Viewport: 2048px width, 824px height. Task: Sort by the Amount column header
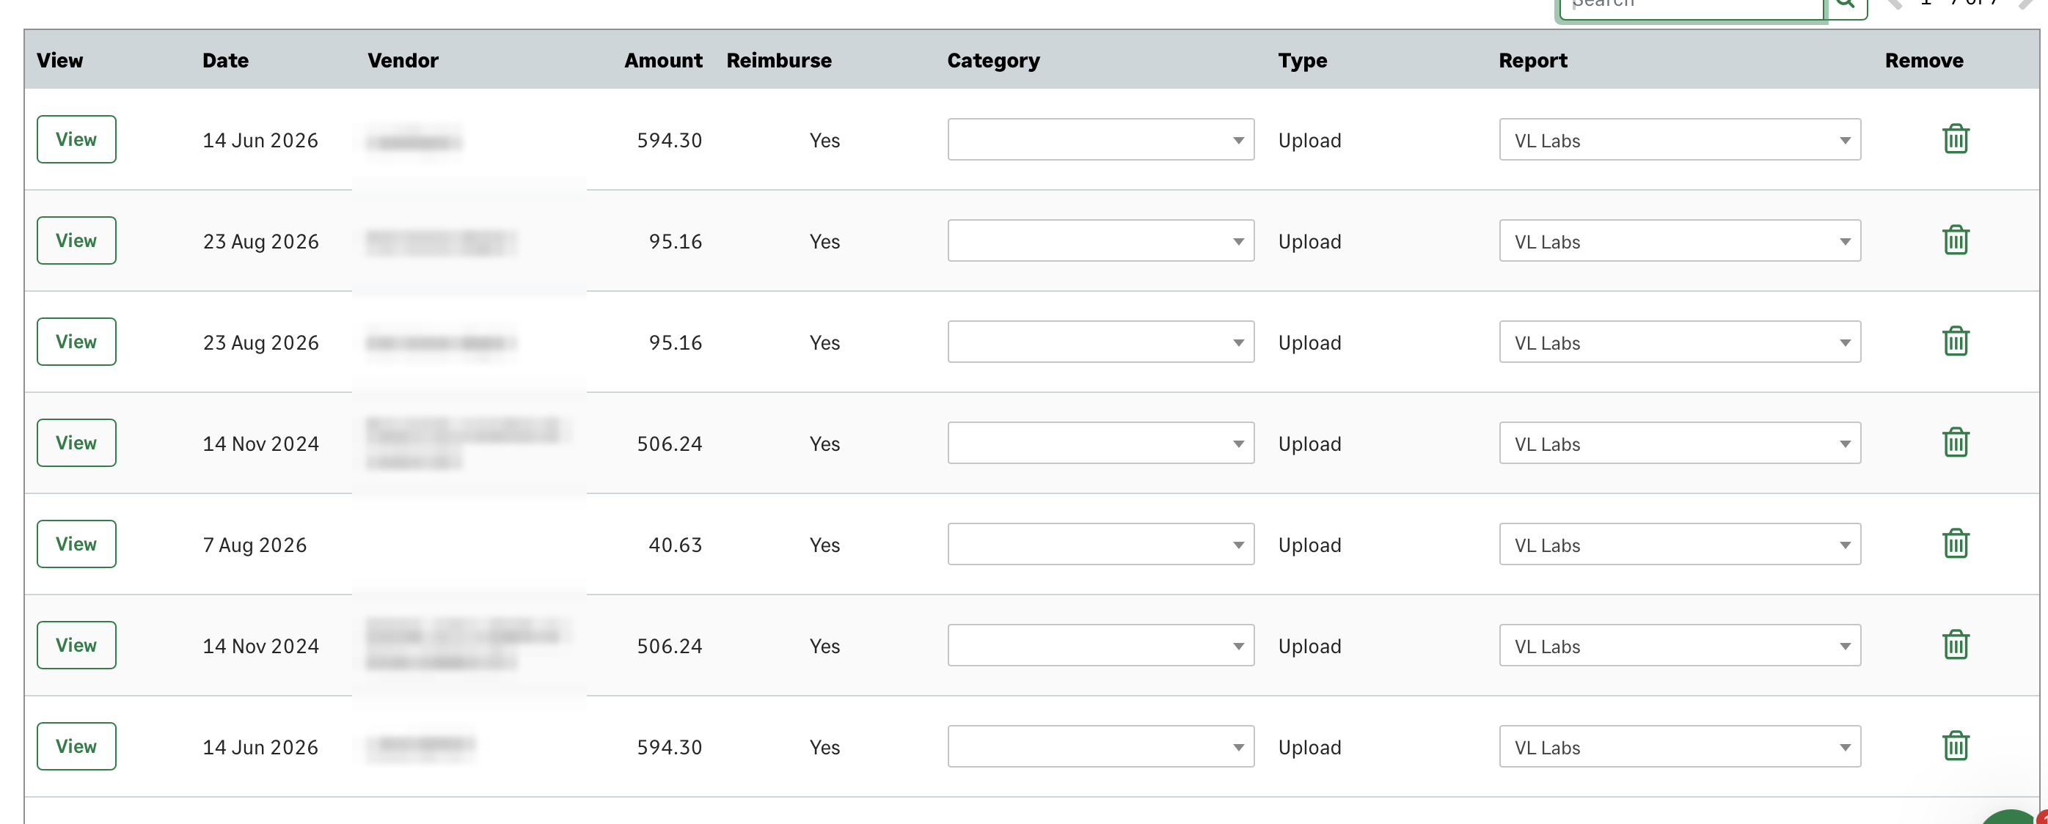[663, 60]
